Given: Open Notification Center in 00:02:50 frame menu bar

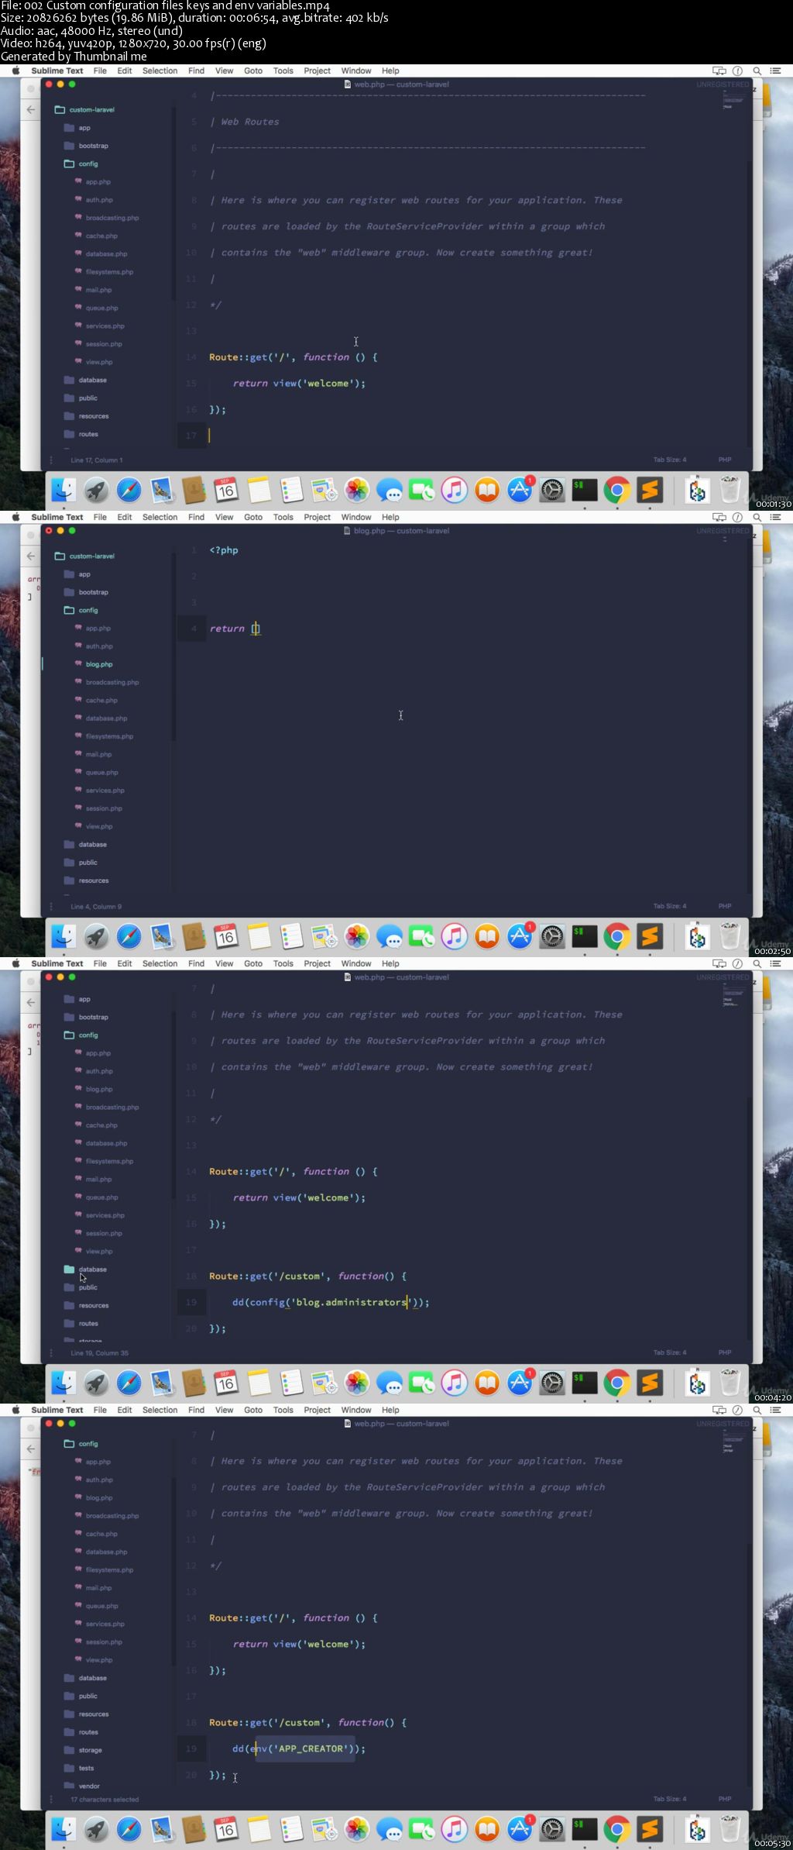Looking at the screenshot, I should click(x=776, y=517).
